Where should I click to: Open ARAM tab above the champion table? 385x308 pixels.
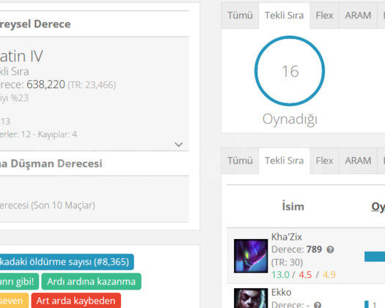(x=358, y=161)
